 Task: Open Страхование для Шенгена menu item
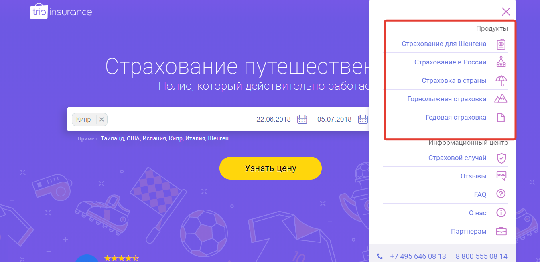(444, 44)
